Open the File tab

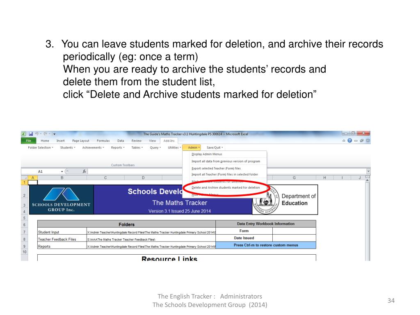coord(28,141)
